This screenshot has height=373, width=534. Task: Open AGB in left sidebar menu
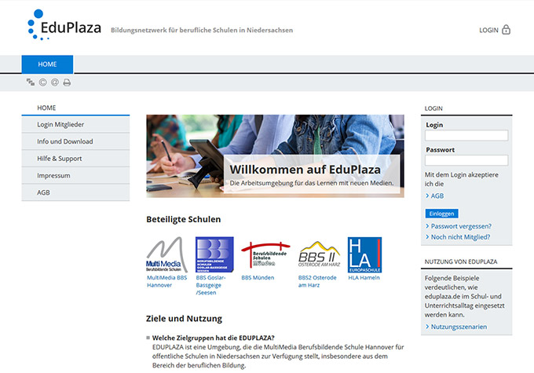[75, 192]
